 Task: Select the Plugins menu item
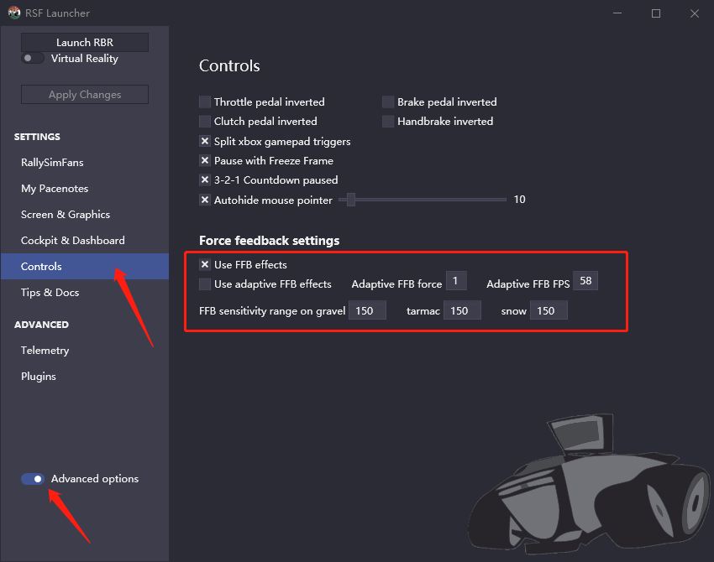point(39,377)
